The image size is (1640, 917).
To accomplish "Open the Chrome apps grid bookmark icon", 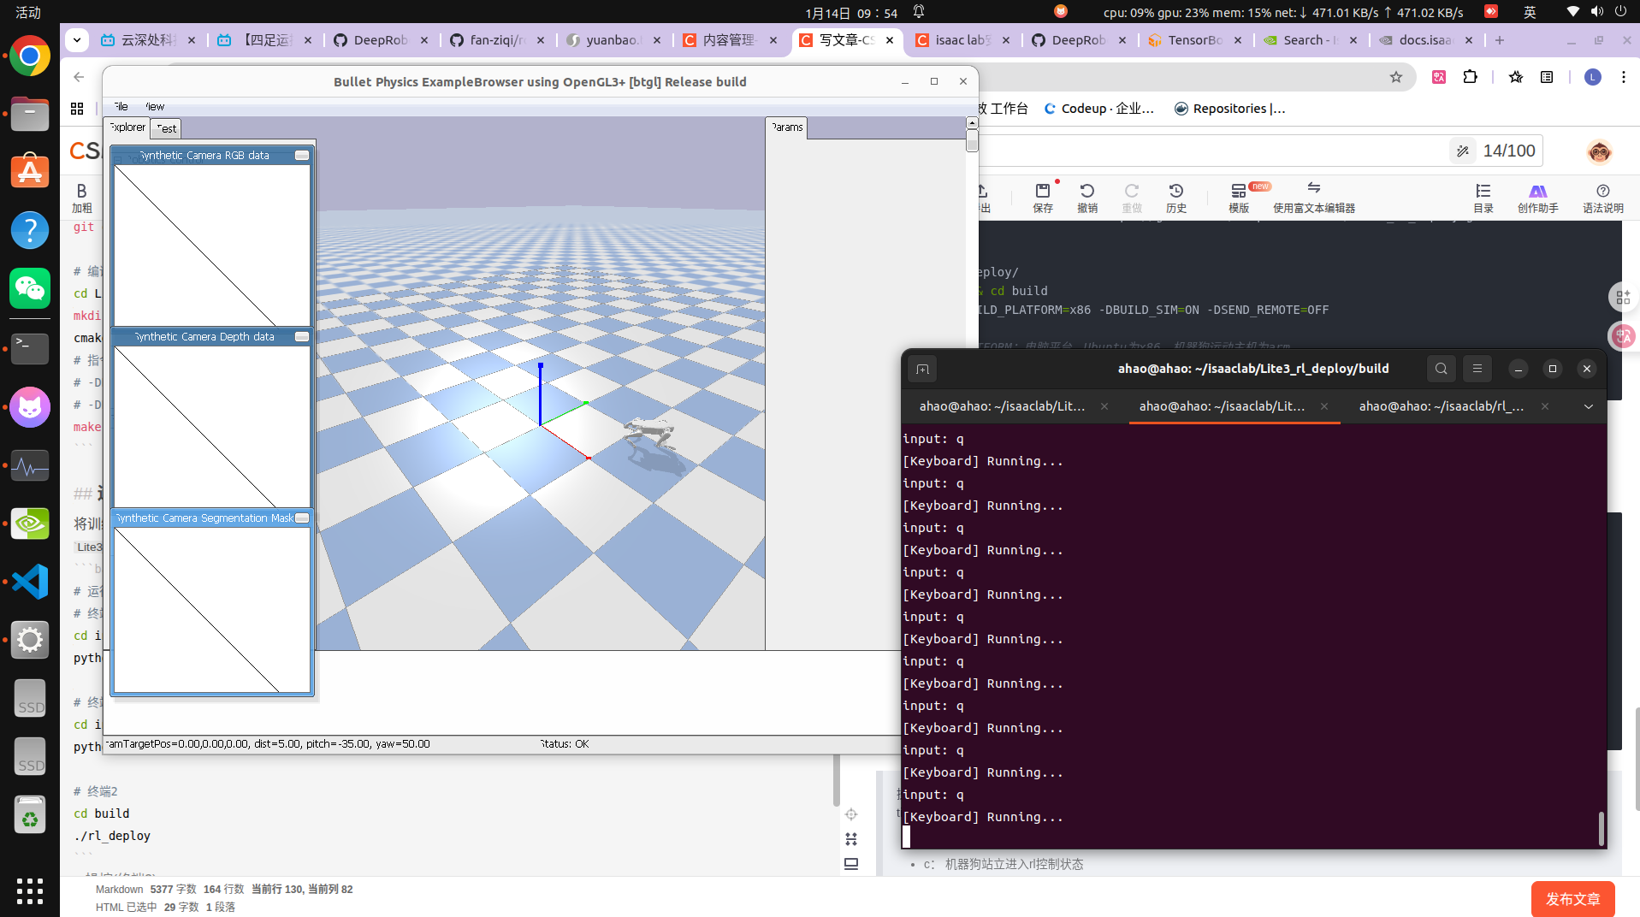I will click(x=77, y=109).
